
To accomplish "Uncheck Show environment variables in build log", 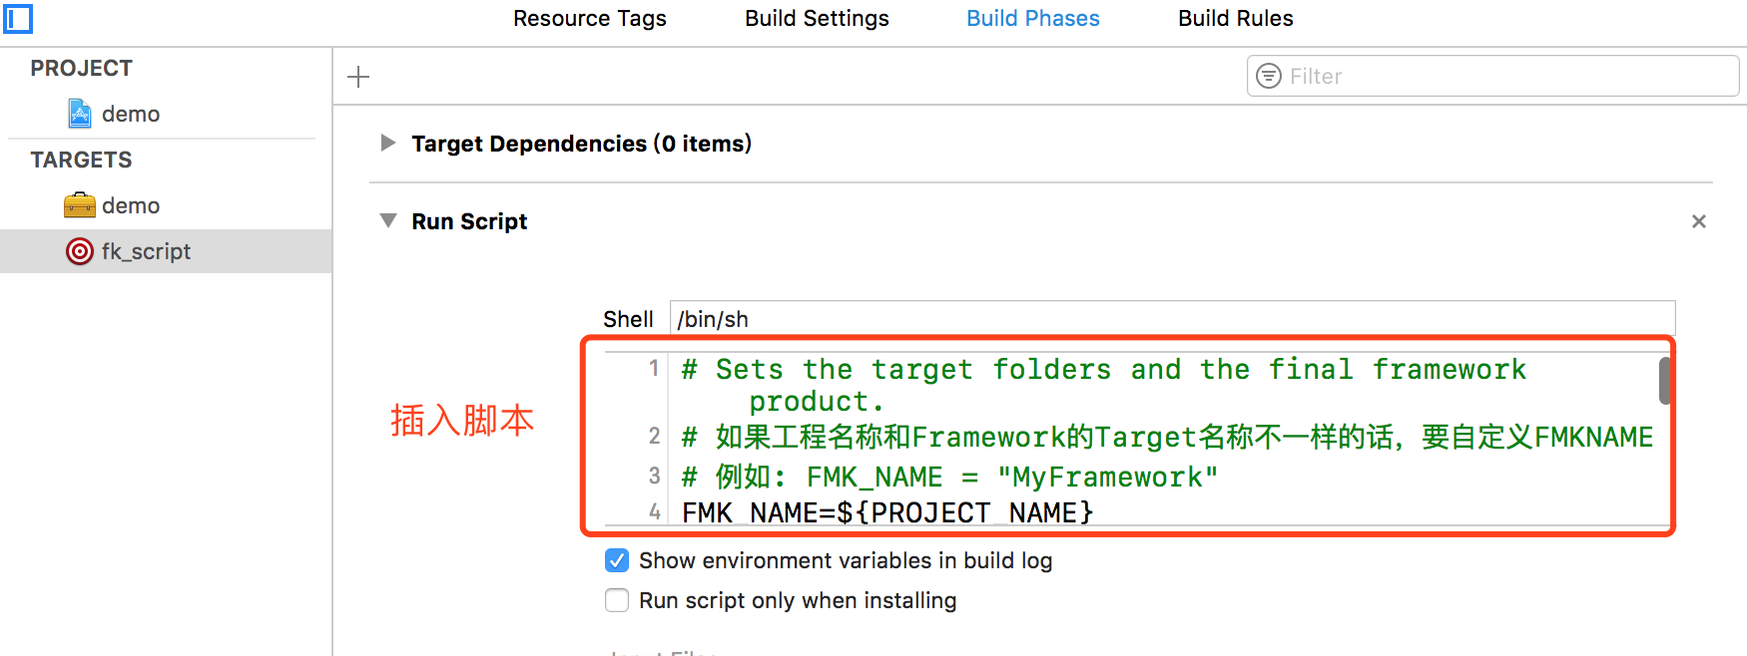I will [x=617, y=560].
